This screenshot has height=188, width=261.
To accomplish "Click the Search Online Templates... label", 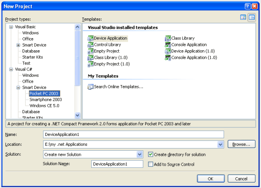I will click(x=119, y=87).
